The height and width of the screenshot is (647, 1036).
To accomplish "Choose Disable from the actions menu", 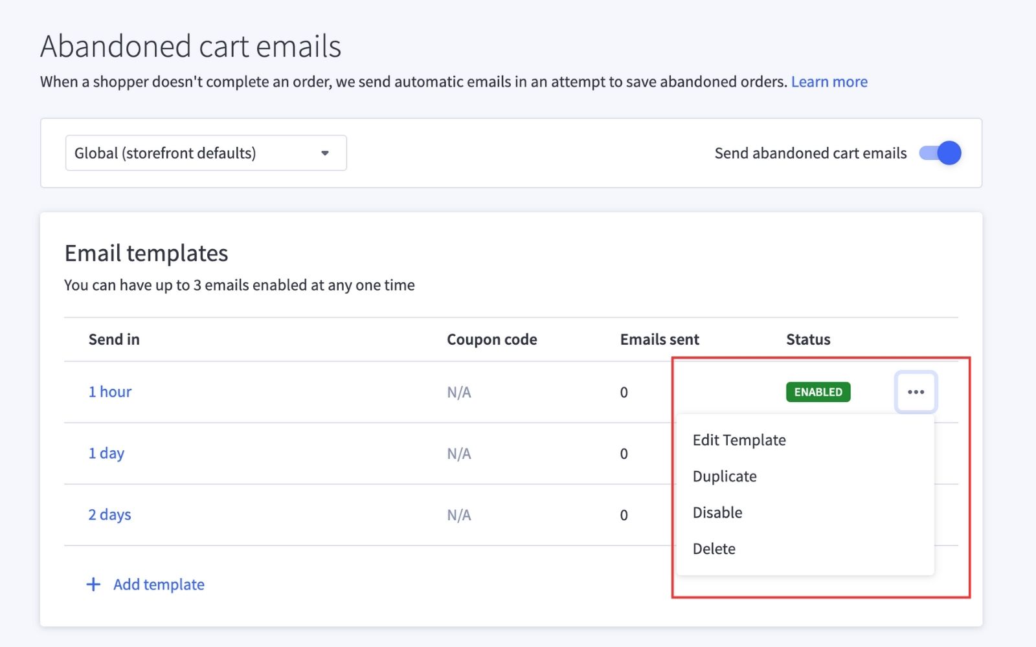I will coord(717,512).
